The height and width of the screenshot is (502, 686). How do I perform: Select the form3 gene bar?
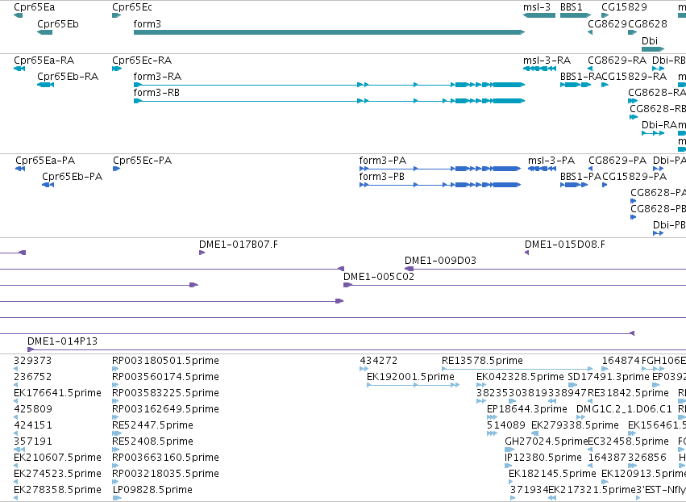coord(329,32)
